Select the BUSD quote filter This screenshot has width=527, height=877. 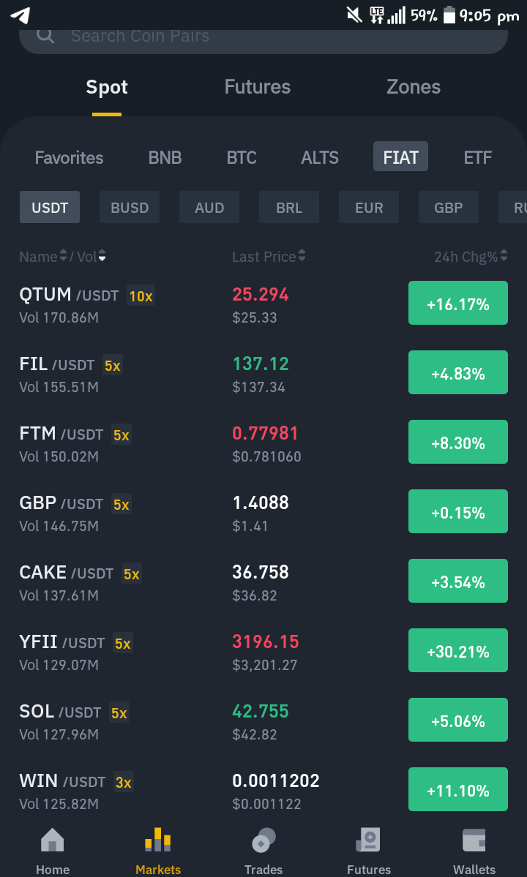pos(130,208)
